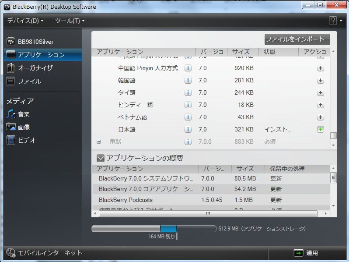This screenshot has width=349, height=262.
Task: Collapse the 電話 tree group
Action: 98,142
